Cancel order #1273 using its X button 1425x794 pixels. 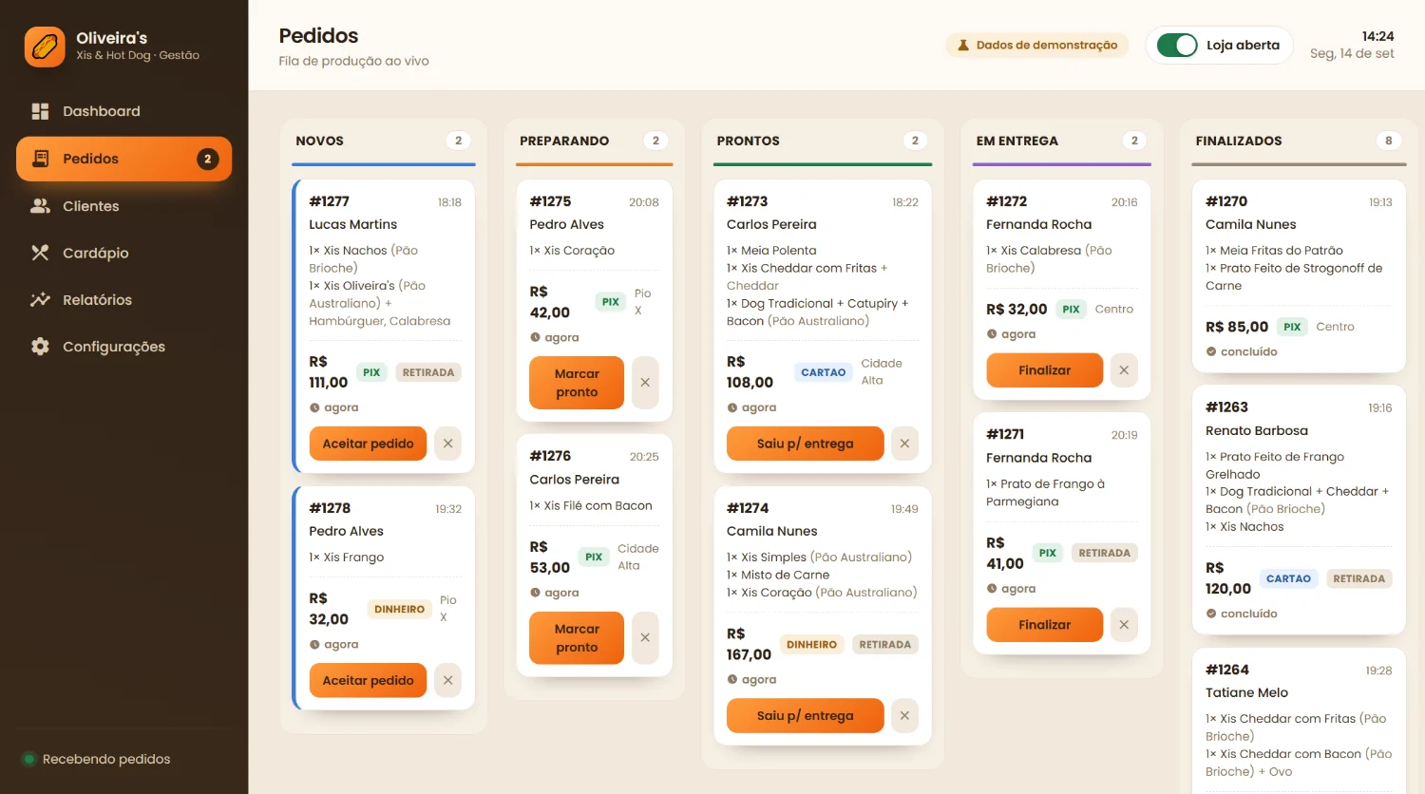tap(904, 444)
